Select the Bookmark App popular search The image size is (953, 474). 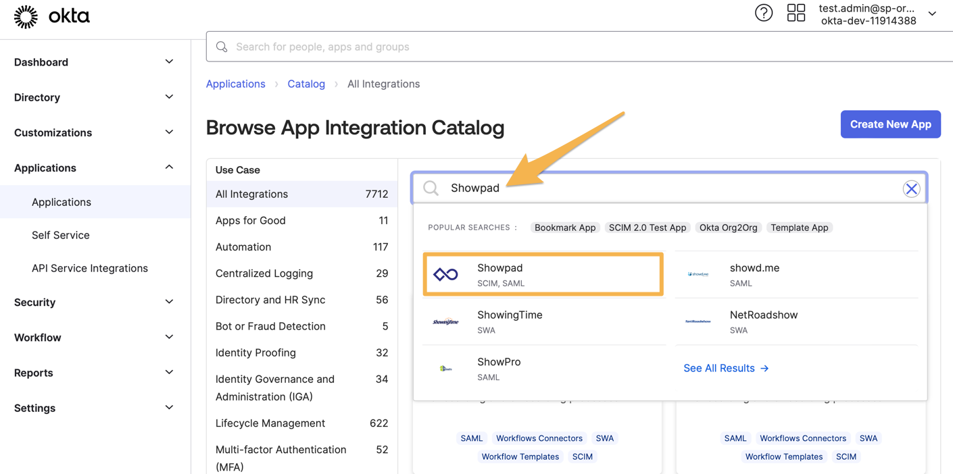pyautogui.click(x=565, y=228)
